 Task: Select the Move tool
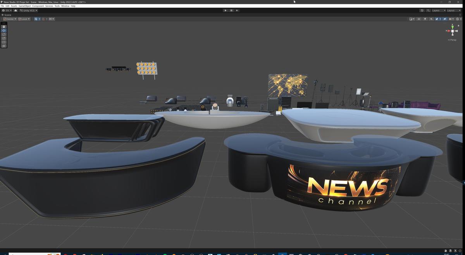tap(4, 30)
